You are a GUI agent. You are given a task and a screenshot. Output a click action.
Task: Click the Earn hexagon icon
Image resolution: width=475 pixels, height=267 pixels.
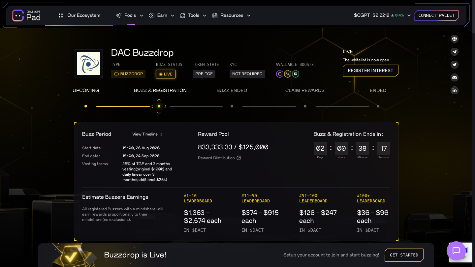coord(152,15)
